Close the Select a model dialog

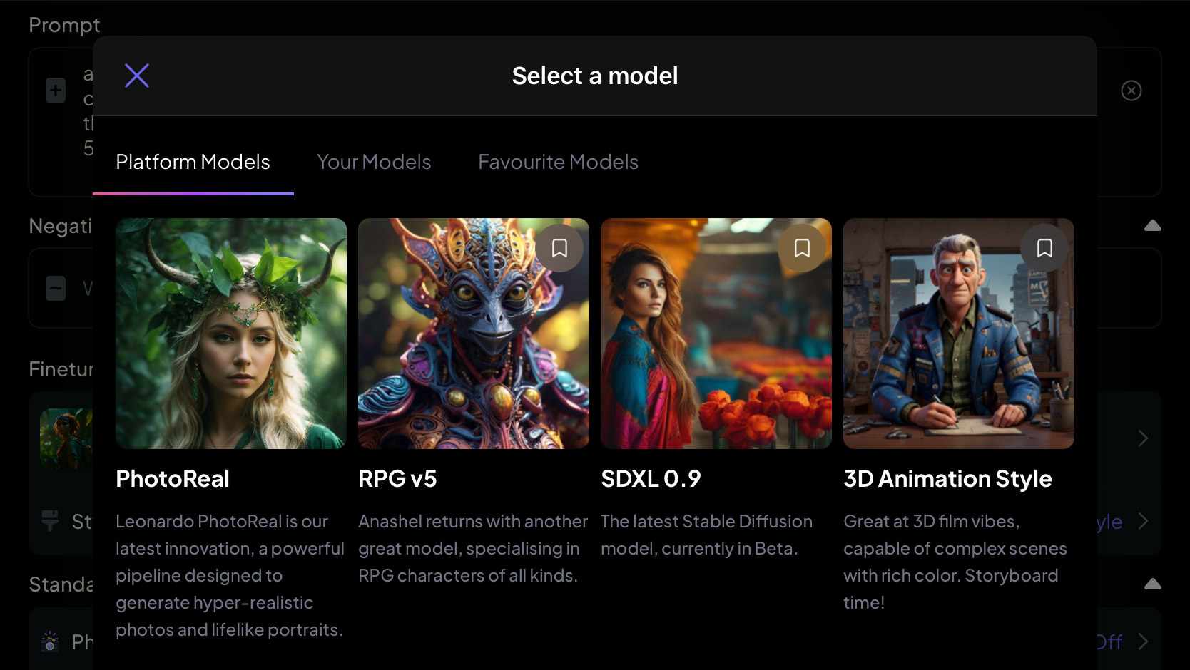tap(137, 76)
